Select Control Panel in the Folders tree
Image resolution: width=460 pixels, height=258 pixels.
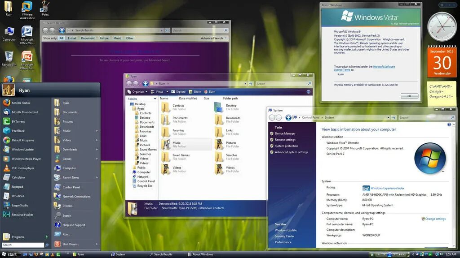tap(146, 181)
